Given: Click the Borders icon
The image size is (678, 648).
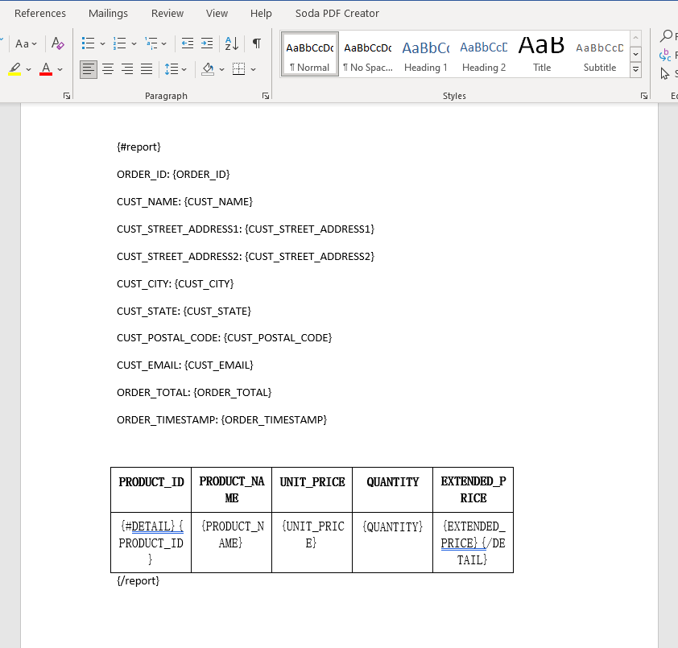Looking at the screenshot, I should coord(238,69).
